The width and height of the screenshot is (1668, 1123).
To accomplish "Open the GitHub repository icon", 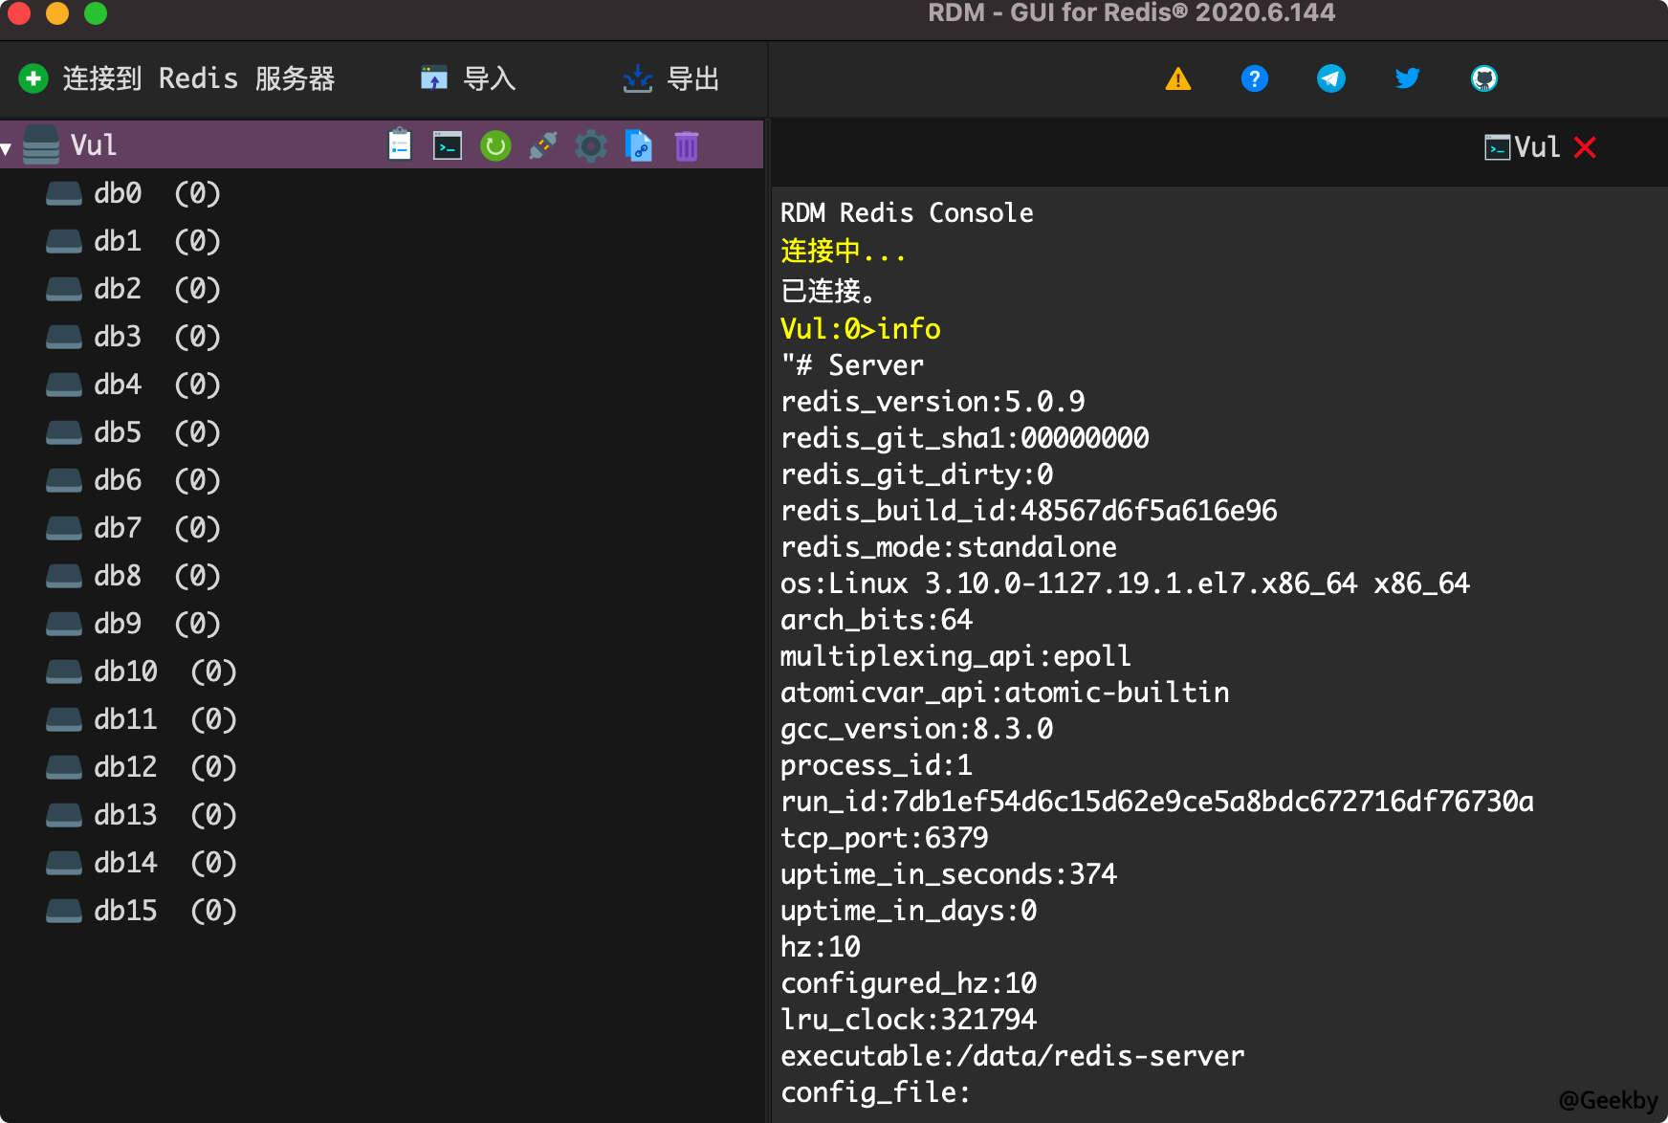I will (x=1484, y=78).
